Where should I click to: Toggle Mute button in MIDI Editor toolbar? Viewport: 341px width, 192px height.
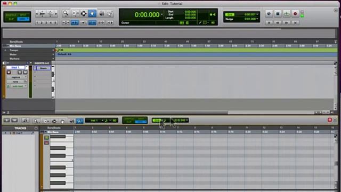click(x=14, y=121)
